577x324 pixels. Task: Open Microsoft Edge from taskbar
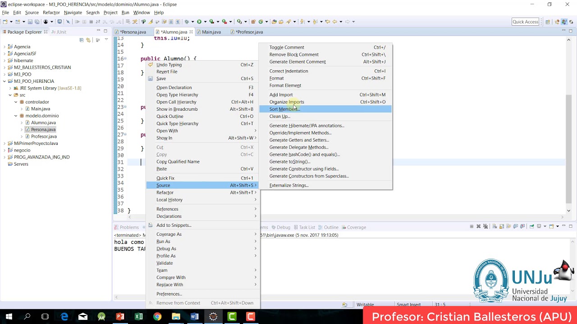(64, 317)
